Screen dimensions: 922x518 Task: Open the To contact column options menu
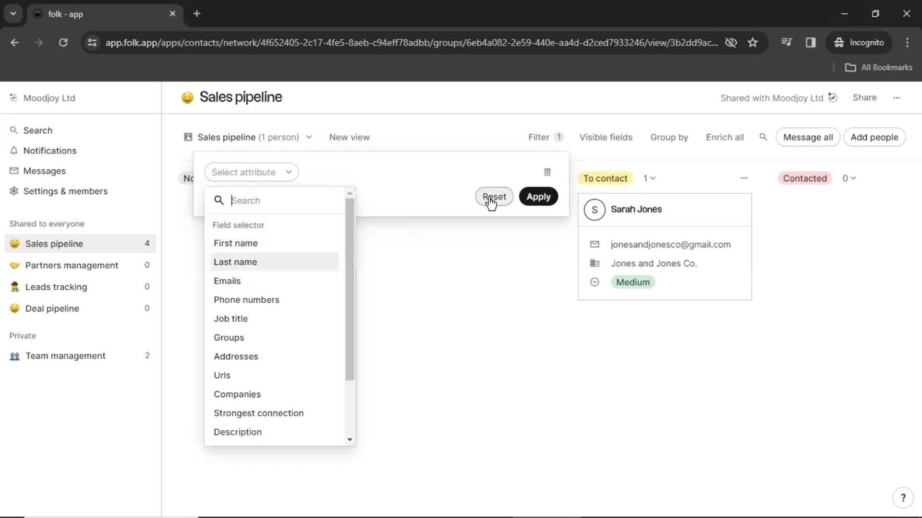point(744,178)
